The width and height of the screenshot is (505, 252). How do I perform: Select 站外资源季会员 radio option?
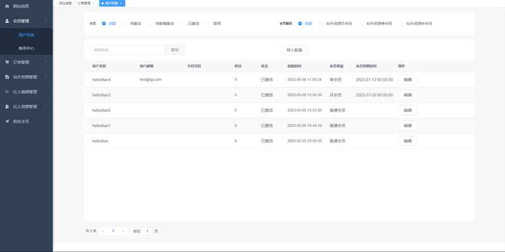(362, 23)
